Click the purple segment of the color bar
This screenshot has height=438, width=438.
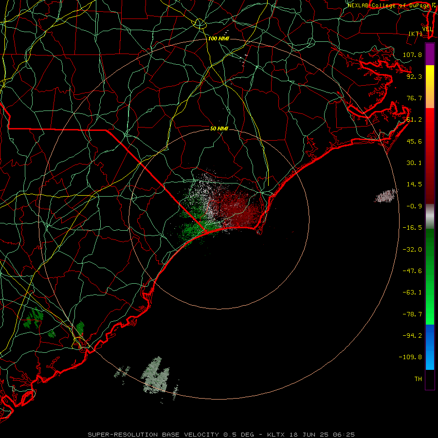pos(430,55)
